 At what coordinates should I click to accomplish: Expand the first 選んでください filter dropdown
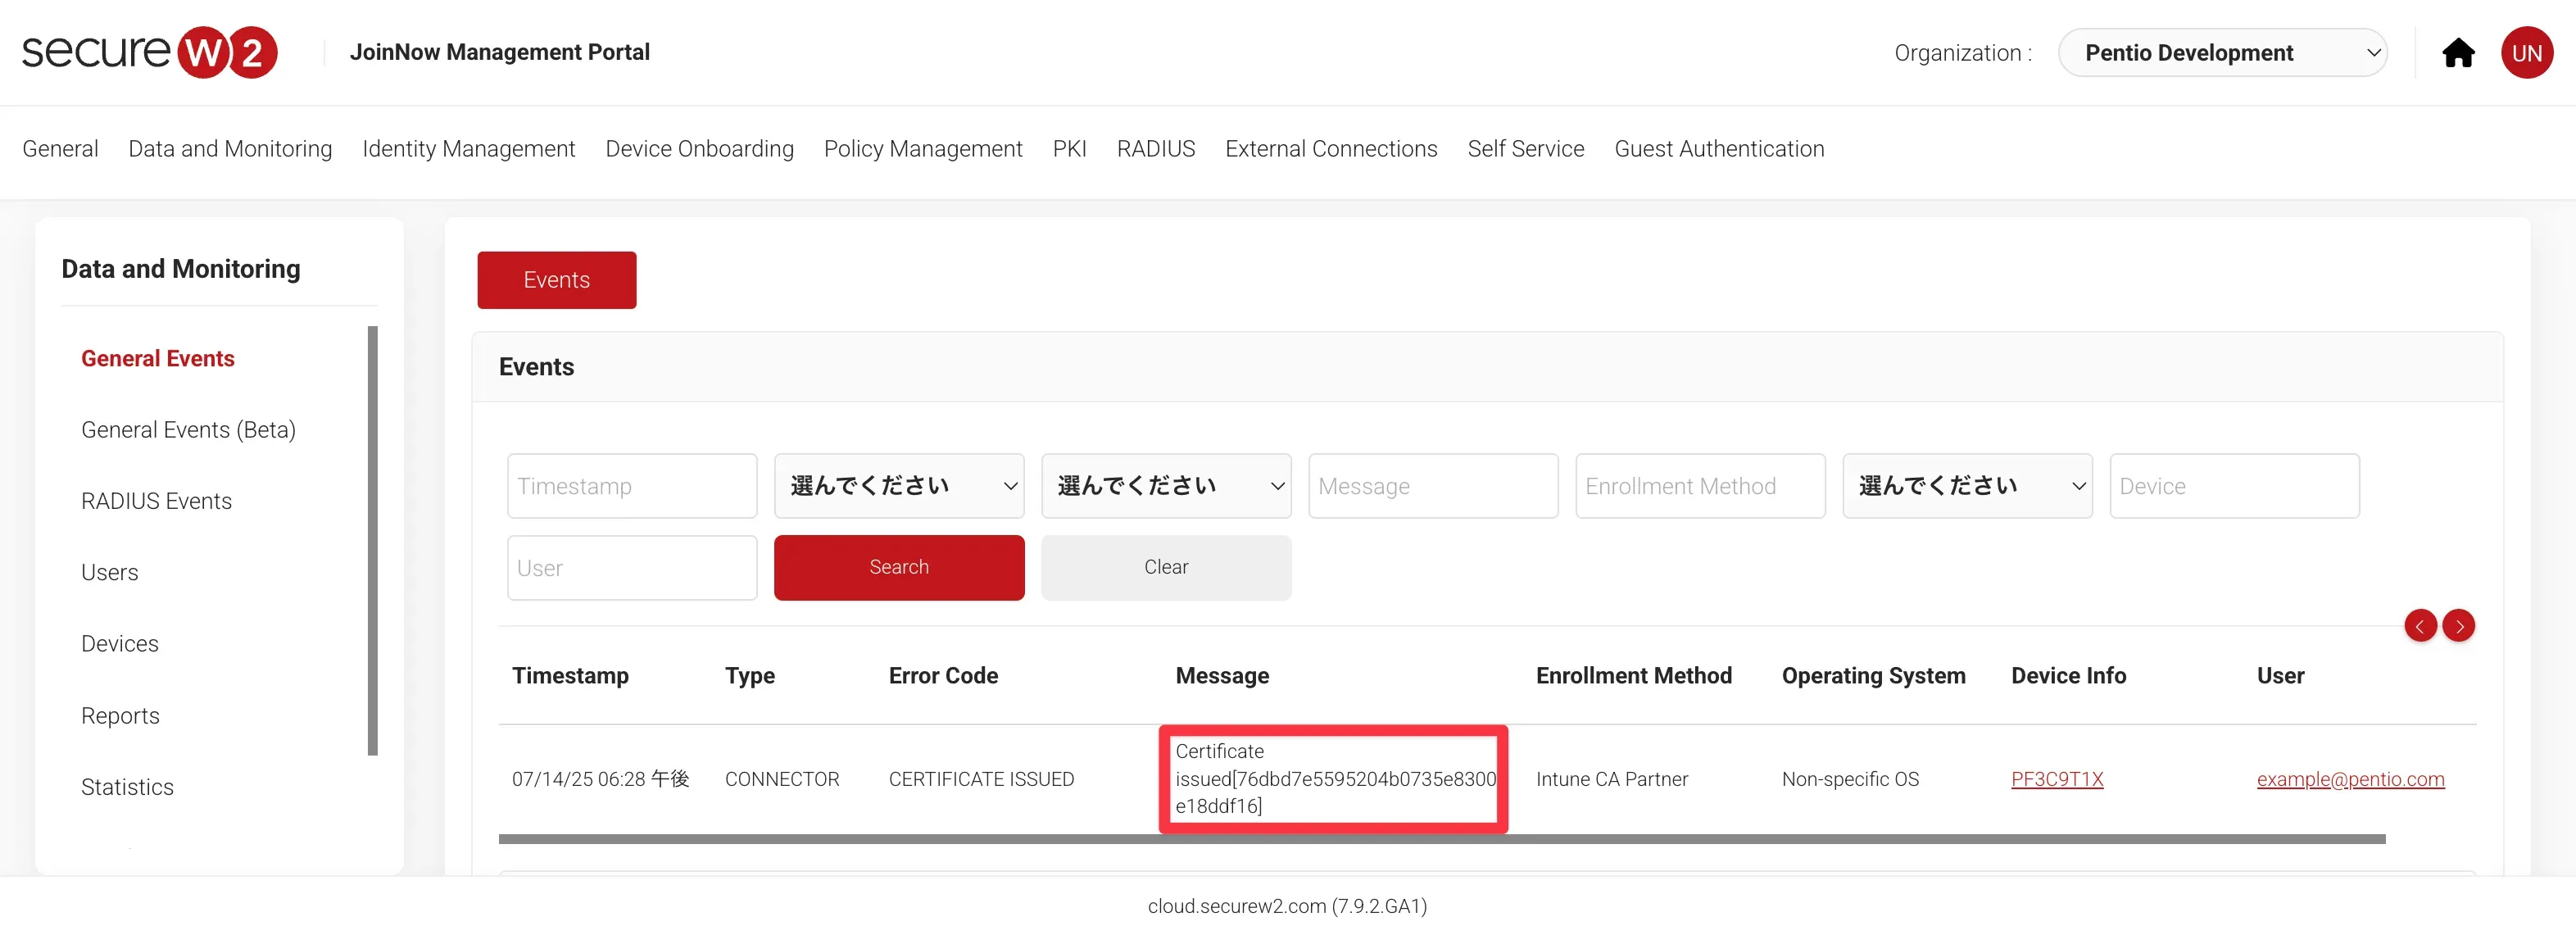coord(898,486)
